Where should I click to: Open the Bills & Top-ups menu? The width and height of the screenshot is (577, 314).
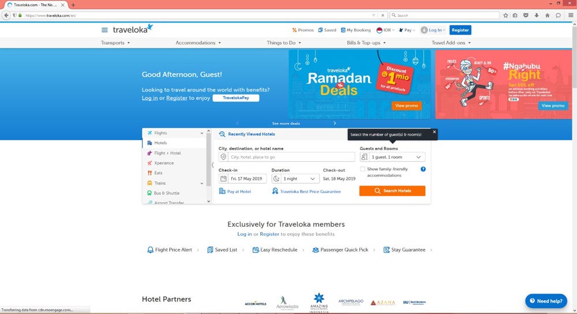366,43
